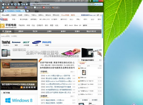Select the 平板电脑 home nav tab
Image resolution: width=143 pixels, height=105 pixels.
(x=7, y=31)
